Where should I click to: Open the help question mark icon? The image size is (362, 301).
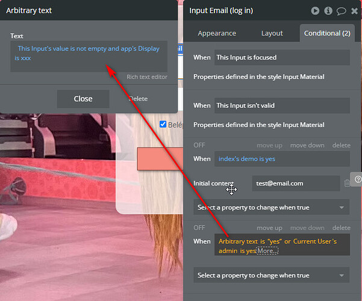358,179
